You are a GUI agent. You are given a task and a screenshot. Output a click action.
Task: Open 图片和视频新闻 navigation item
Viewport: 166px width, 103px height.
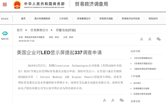(x=42, y=19)
